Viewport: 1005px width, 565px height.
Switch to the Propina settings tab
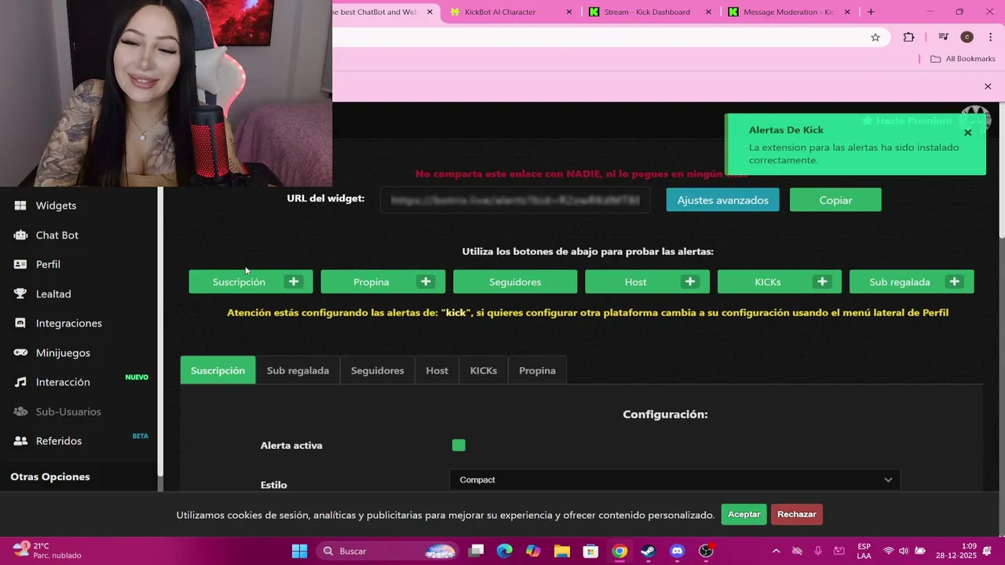point(537,370)
